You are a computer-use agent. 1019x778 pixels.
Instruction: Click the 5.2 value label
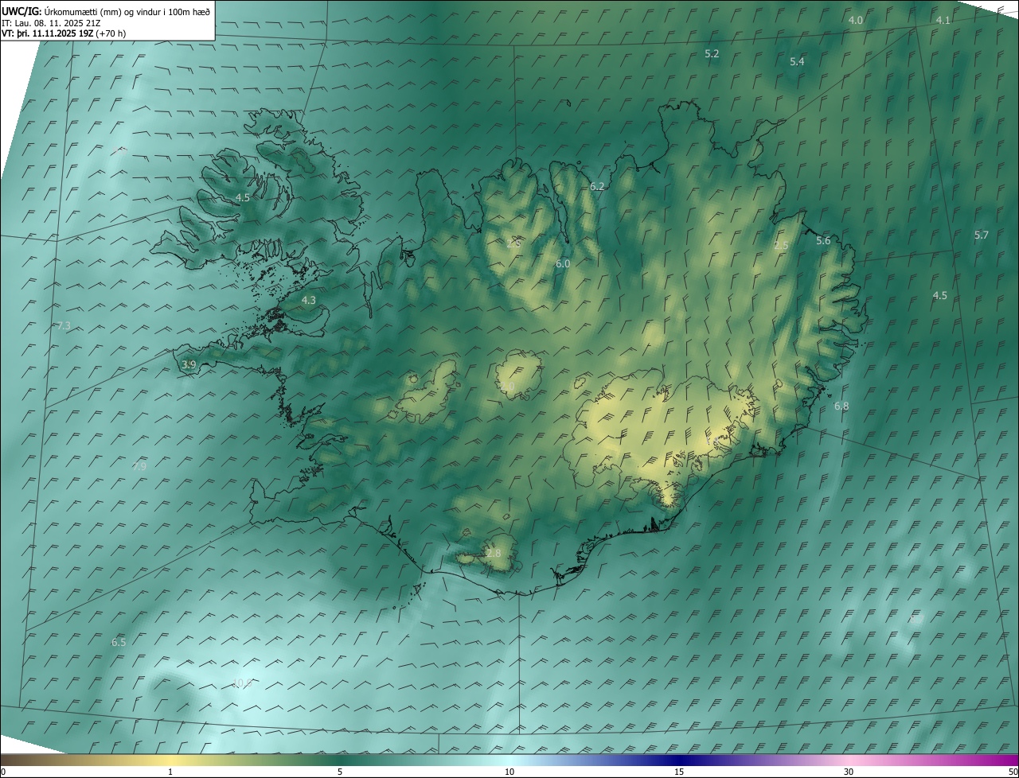pos(713,53)
